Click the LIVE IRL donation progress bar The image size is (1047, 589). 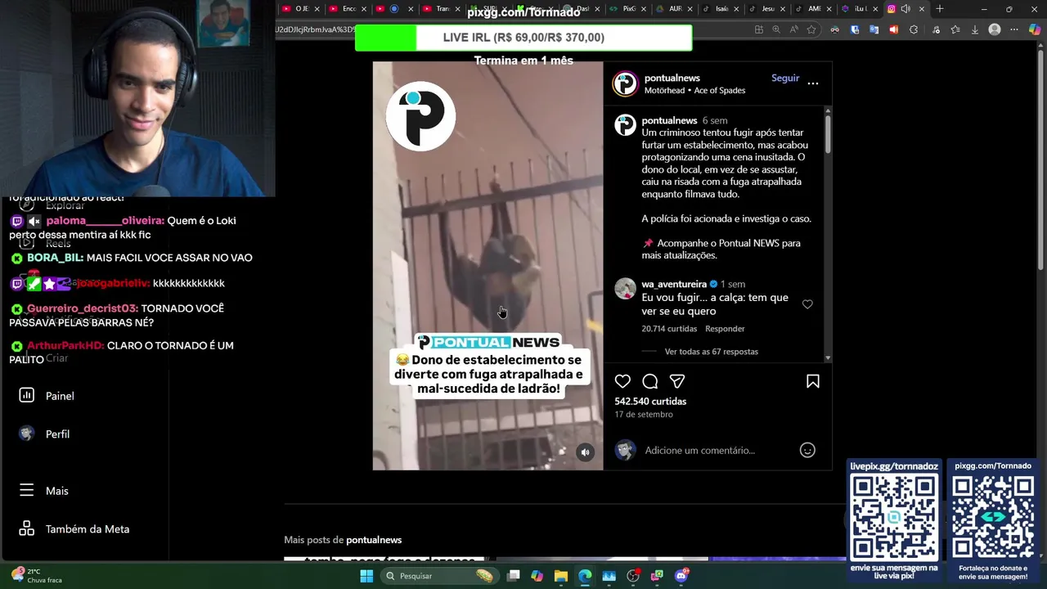(523, 38)
